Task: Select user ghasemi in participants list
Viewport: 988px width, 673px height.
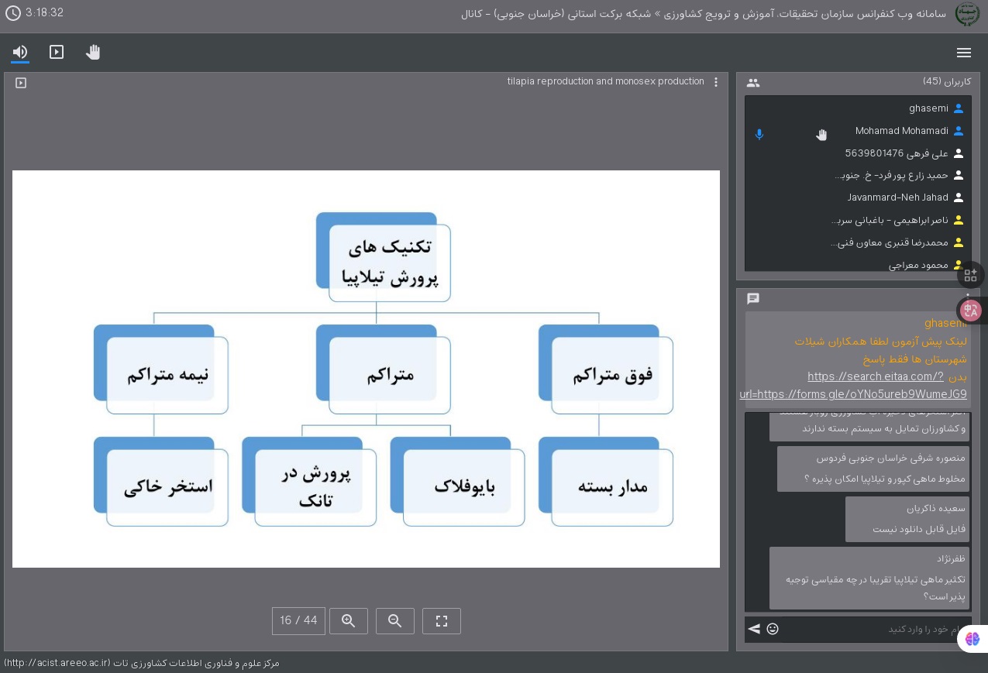Action: point(928,108)
